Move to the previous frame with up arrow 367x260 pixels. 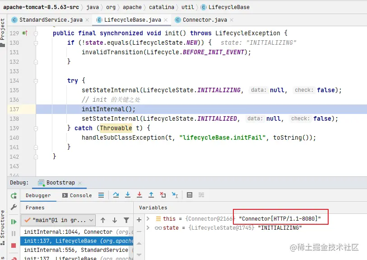[103, 220]
